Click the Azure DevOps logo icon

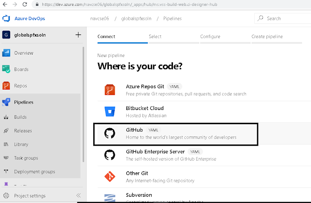(x=6, y=18)
